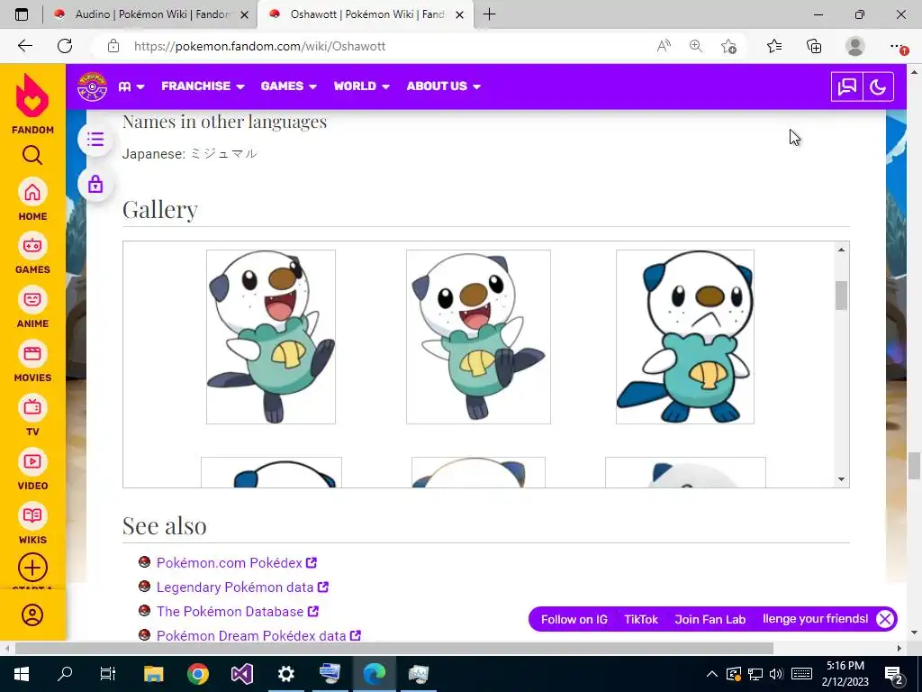Expand the WORLD navigation menu

pyautogui.click(x=362, y=86)
